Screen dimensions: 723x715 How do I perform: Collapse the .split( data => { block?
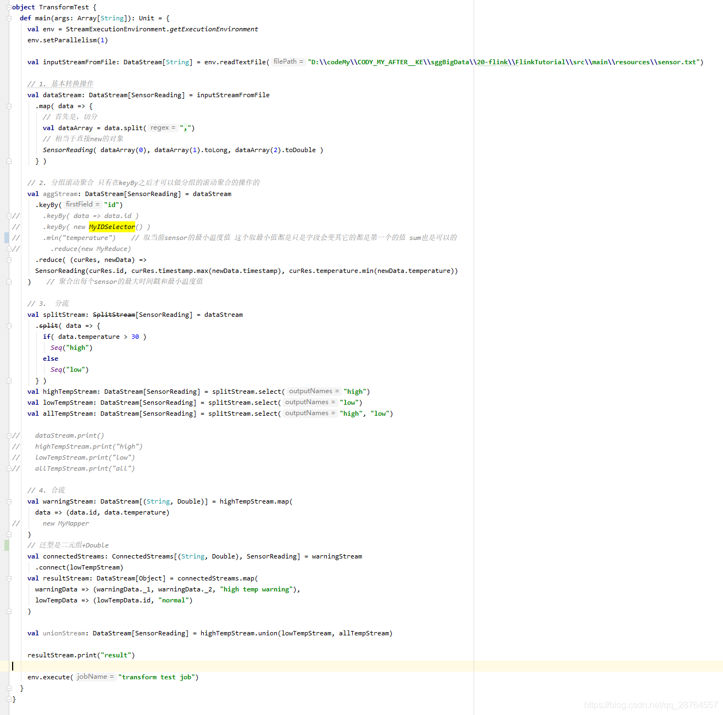coord(9,326)
